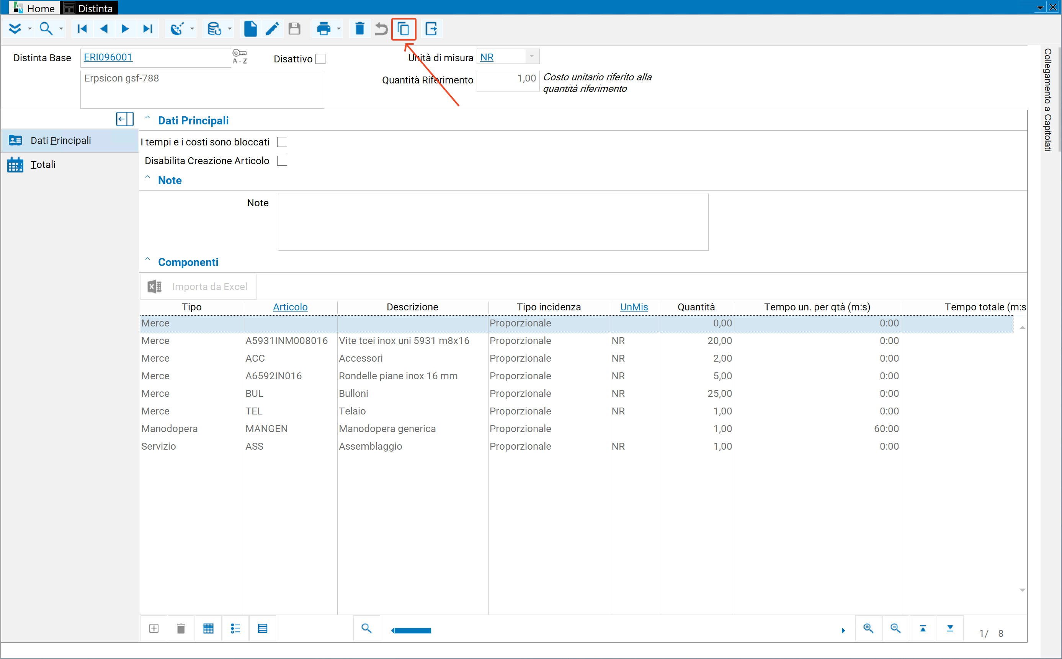The image size is (1062, 659).
Task: Check 'Disabilita Creazione Articolo'
Action: (x=282, y=161)
